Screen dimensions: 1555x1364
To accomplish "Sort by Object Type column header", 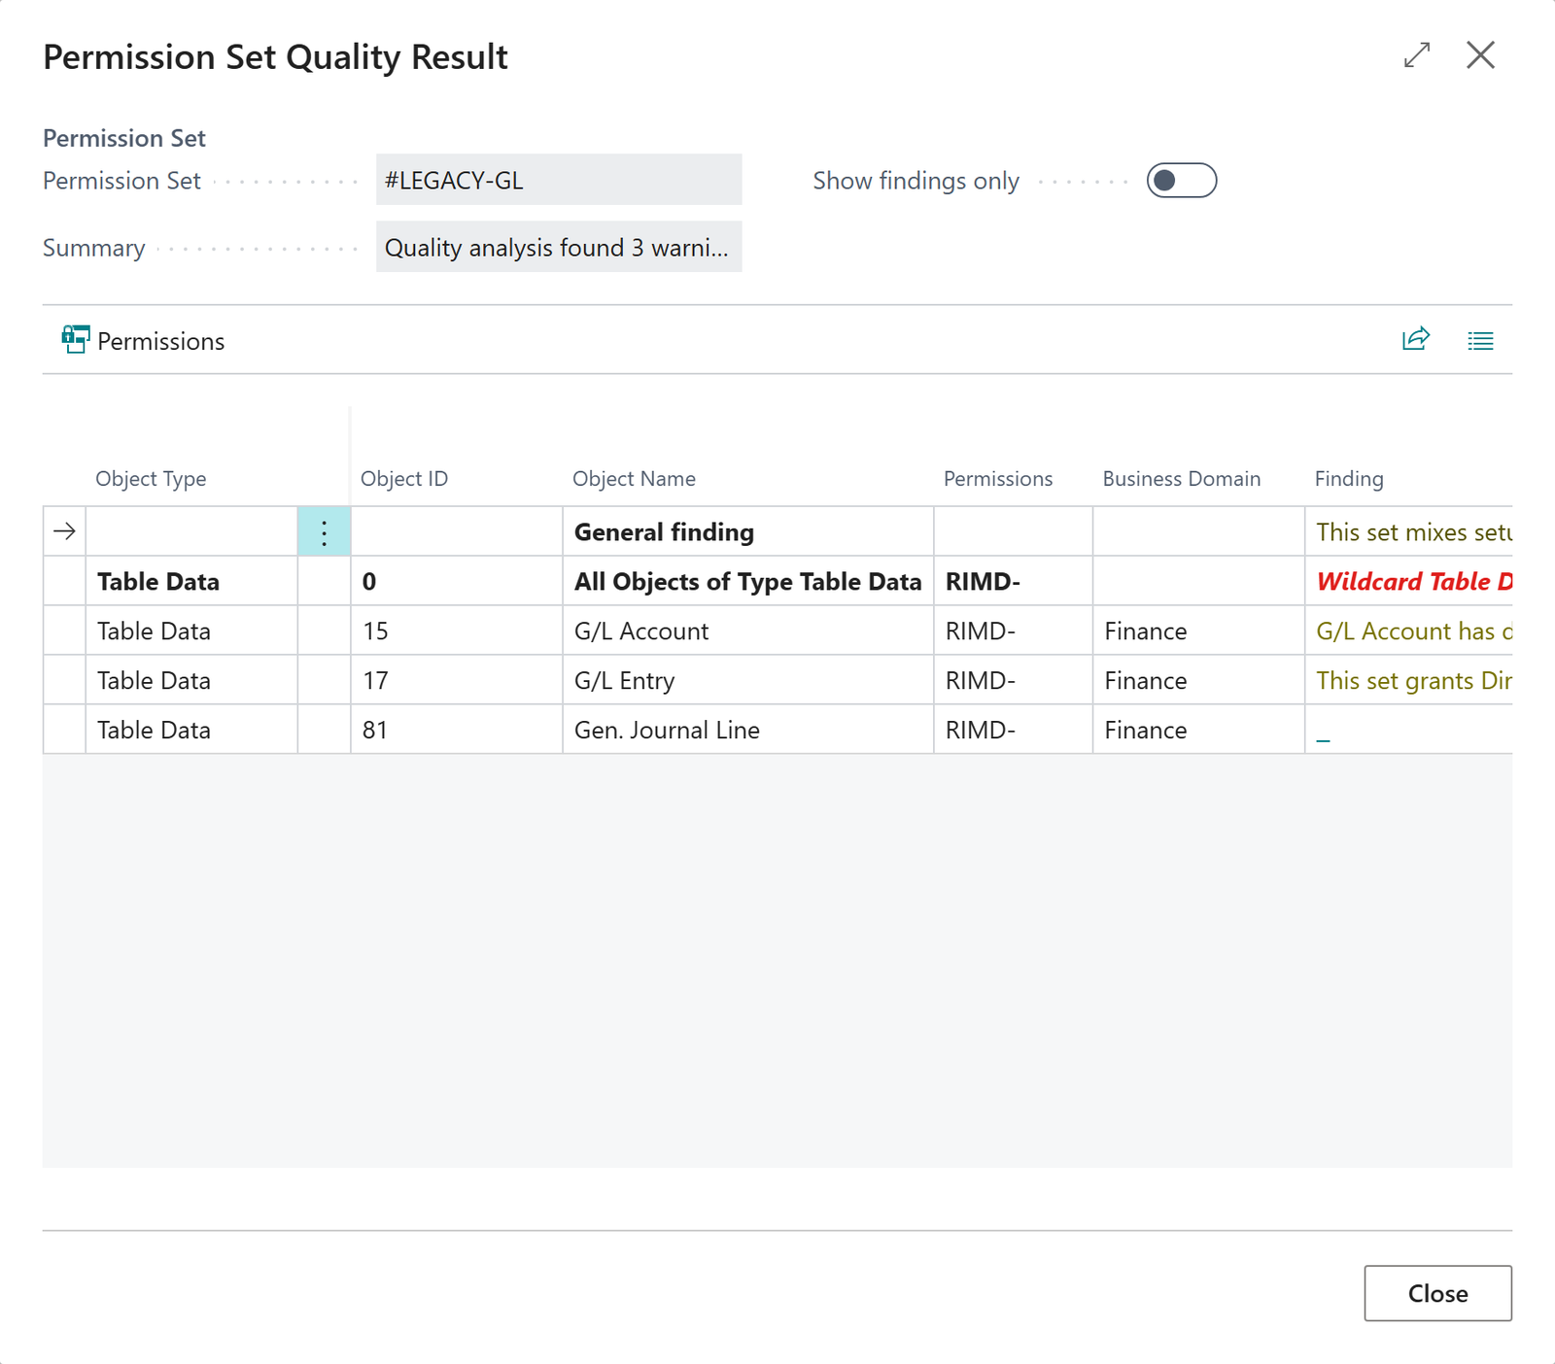I will (151, 479).
